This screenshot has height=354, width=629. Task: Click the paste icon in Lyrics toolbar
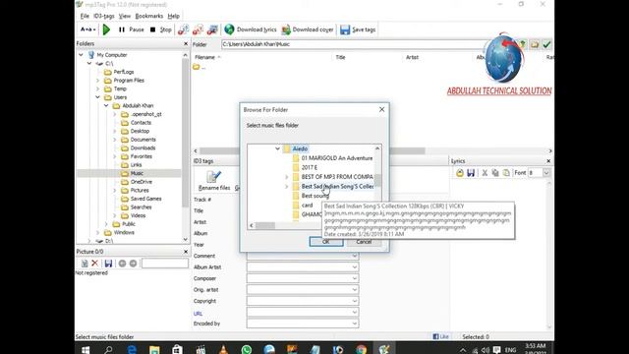[x=506, y=173]
